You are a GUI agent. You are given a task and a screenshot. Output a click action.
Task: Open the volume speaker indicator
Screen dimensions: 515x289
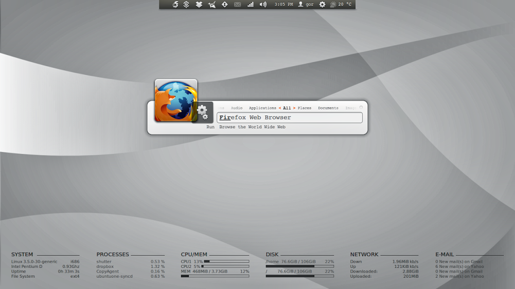263,4
